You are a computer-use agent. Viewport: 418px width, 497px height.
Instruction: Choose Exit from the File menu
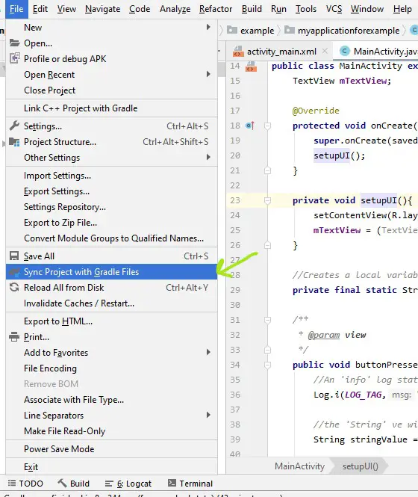tap(111, 467)
